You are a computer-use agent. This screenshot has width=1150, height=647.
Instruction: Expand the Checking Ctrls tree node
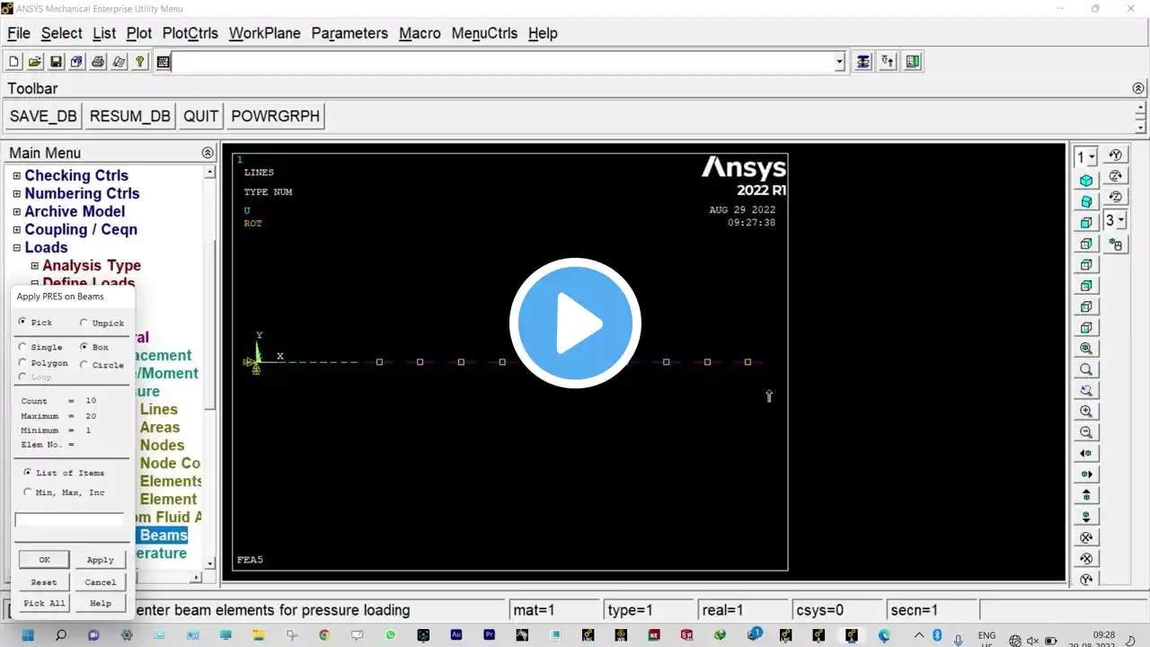[16, 176]
